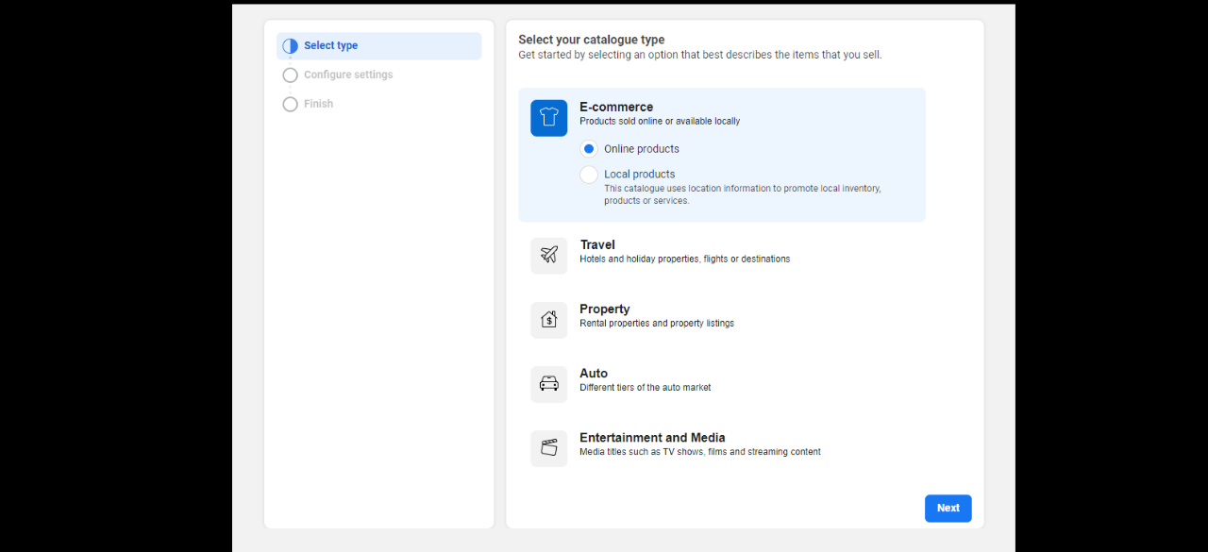
Task: Click 'Media titles such as TV shows' description
Action: tap(700, 452)
